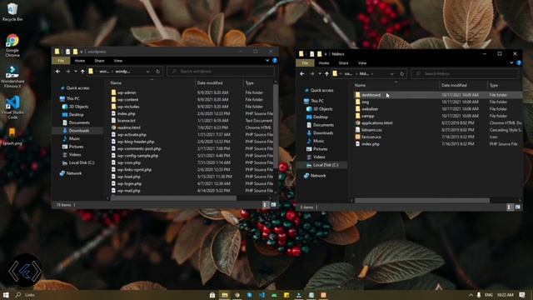This screenshot has height=300, width=533.
Task: Expand ribbon in wordpress window
Action: (267, 61)
